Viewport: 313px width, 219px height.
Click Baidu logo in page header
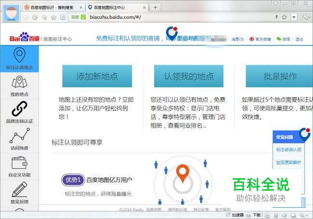tap(25, 37)
